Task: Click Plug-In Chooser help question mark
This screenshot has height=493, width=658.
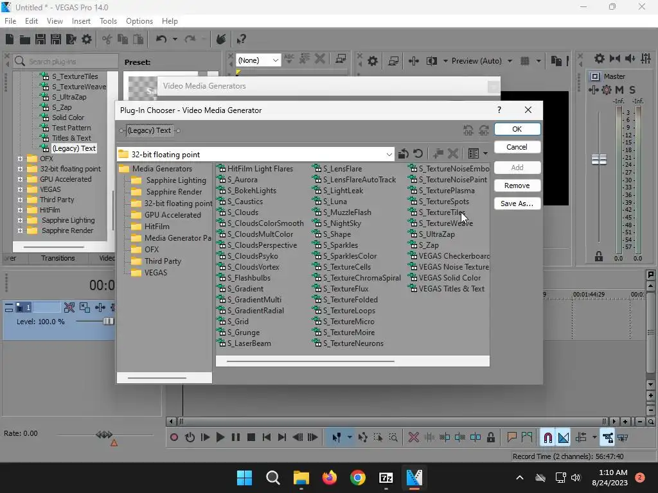Action: 499,110
